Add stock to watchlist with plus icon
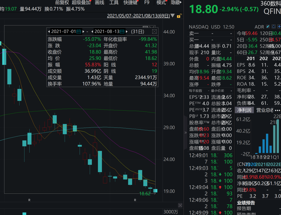This screenshot has width=281, height=215. click(279, 27)
